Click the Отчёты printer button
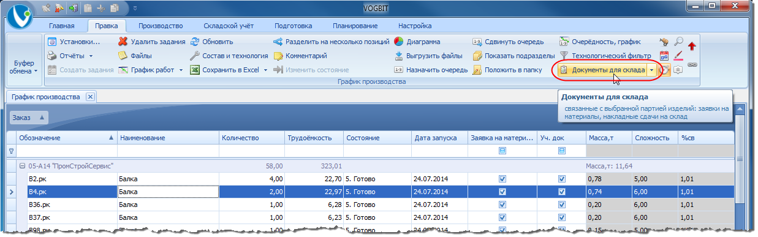The width and height of the screenshot is (758, 237). [x=66, y=56]
